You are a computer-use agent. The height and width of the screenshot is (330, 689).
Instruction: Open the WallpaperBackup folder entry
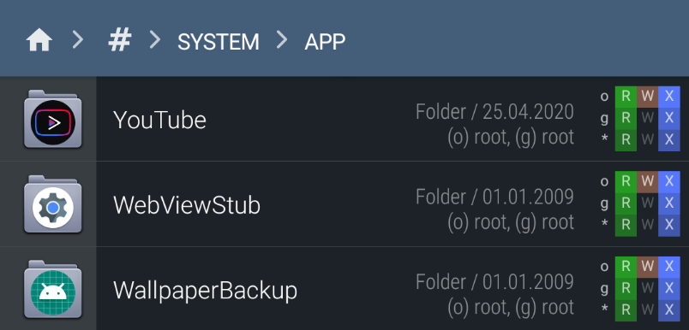point(344,289)
